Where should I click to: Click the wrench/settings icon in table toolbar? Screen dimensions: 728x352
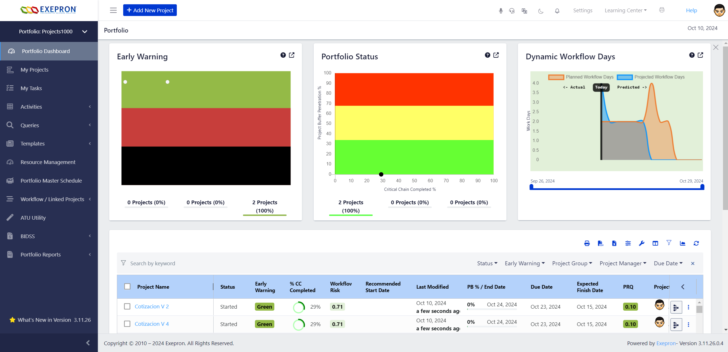click(642, 243)
